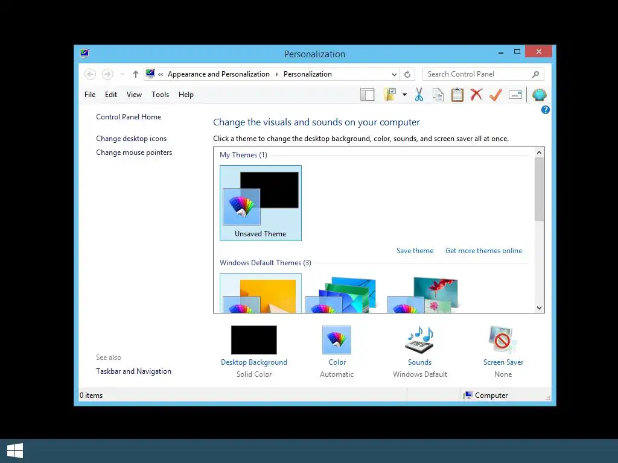The image size is (618, 463).
Task: Click the envelope Email icon in toolbar
Action: [x=515, y=95]
